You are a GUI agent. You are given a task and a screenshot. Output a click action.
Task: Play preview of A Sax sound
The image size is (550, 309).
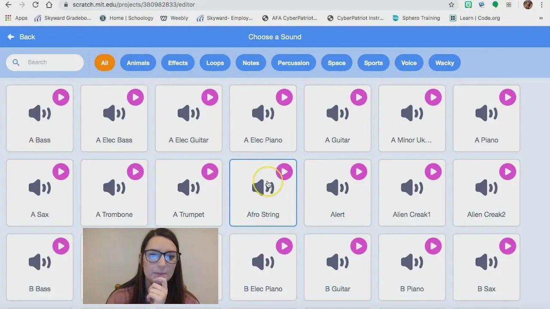(x=61, y=172)
